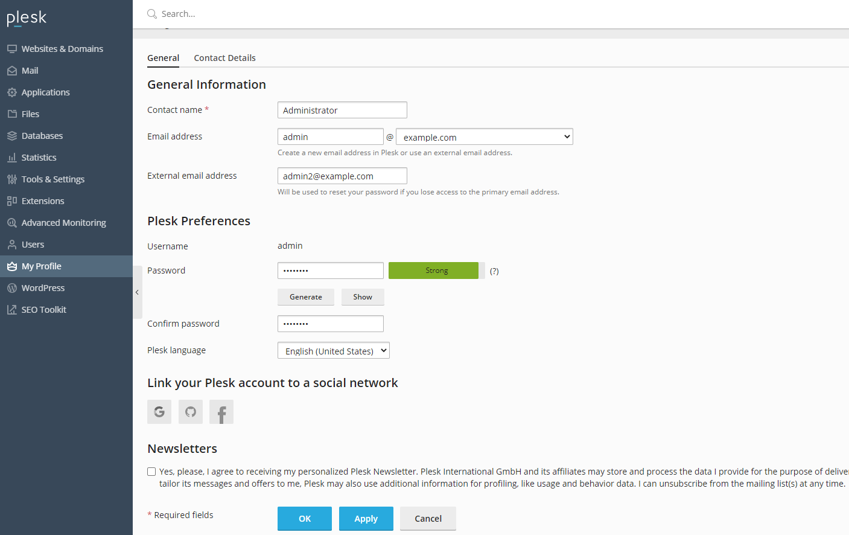Expand the Plesk language dropdown
The image size is (849, 535).
pos(333,351)
